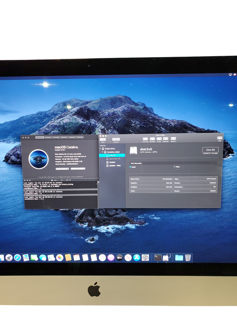
Task: Switch to the Support tab
Action: tap(72, 137)
